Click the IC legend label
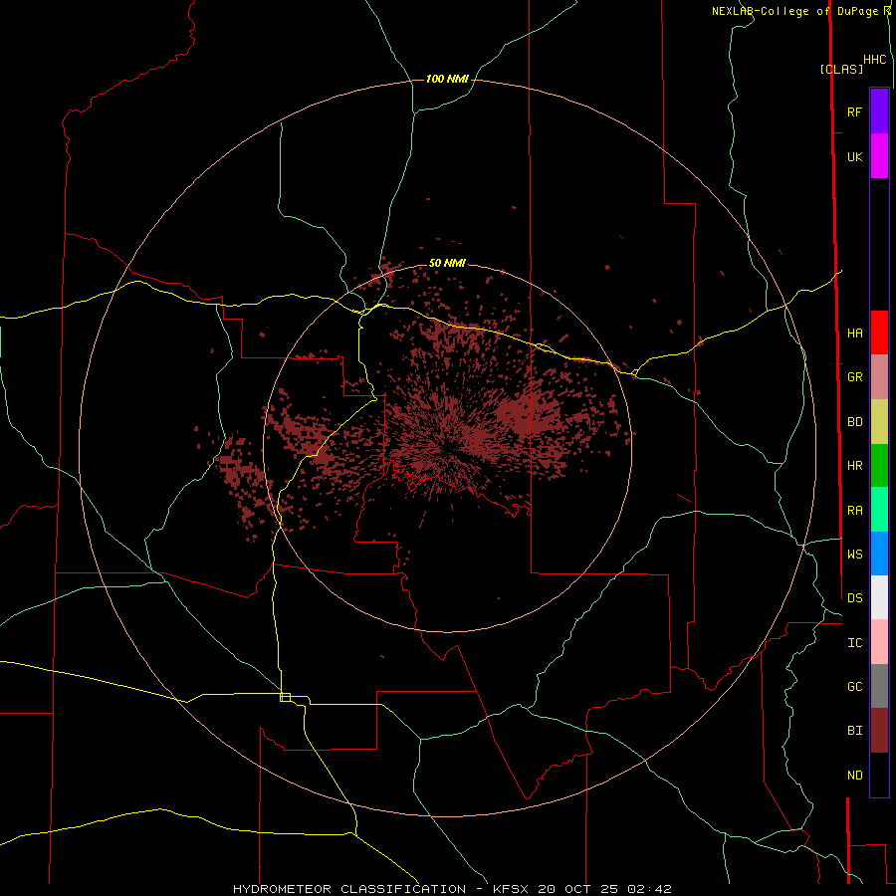 click(x=854, y=643)
